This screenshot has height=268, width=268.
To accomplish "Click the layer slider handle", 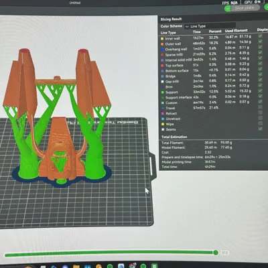I will (216, 253).
